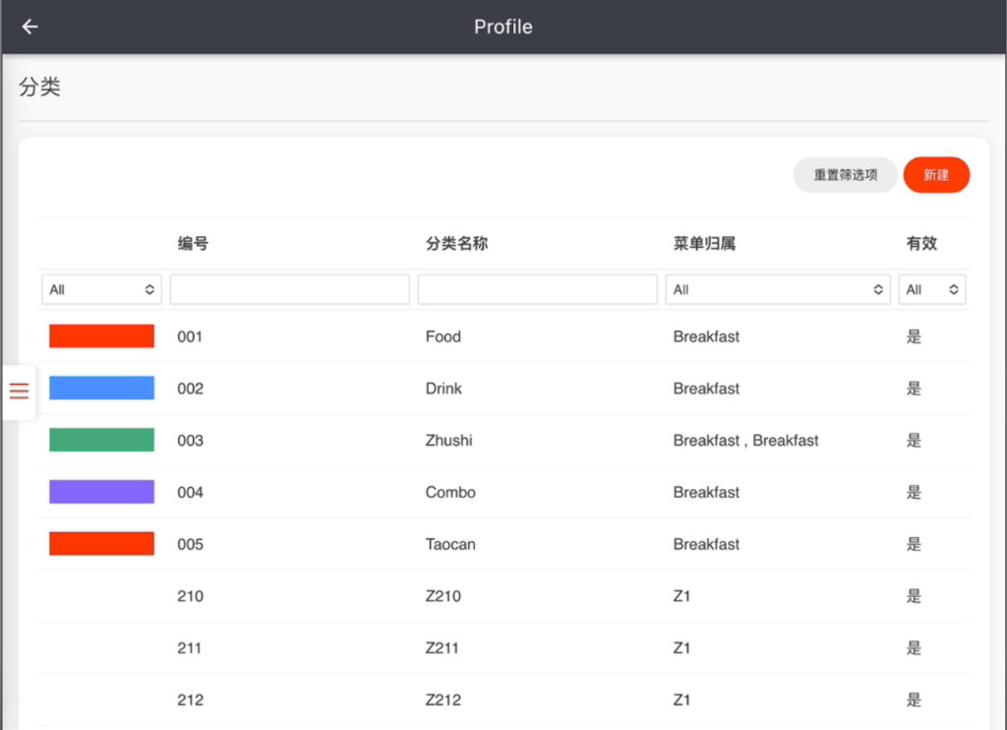Select code 002 cell
1007x730 pixels.
click(x=190, y=389)
